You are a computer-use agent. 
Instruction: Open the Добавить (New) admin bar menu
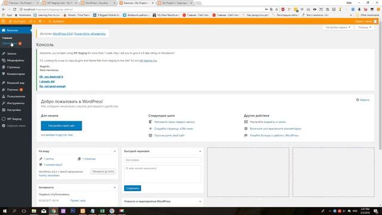pos(57,21)
